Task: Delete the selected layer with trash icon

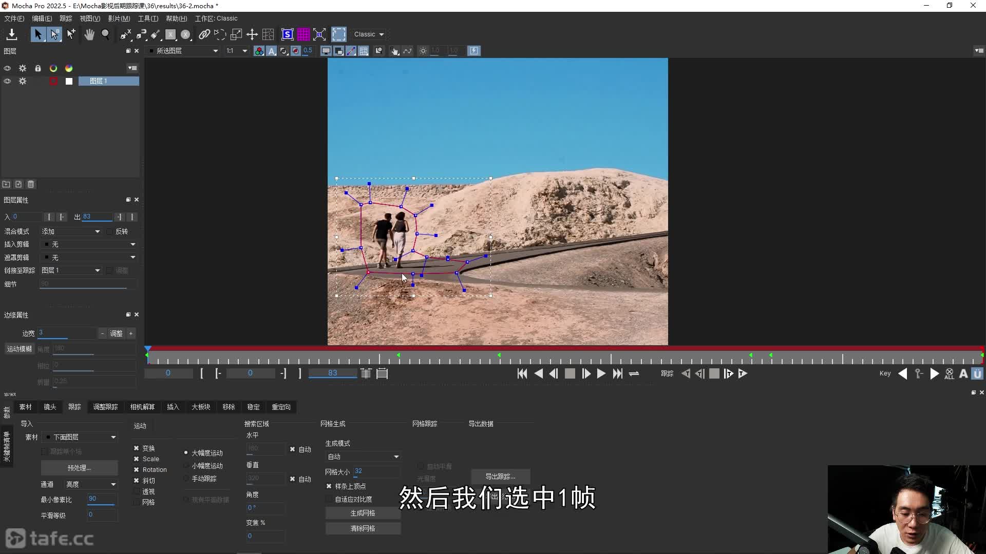Action: click(x=31, y=184)
